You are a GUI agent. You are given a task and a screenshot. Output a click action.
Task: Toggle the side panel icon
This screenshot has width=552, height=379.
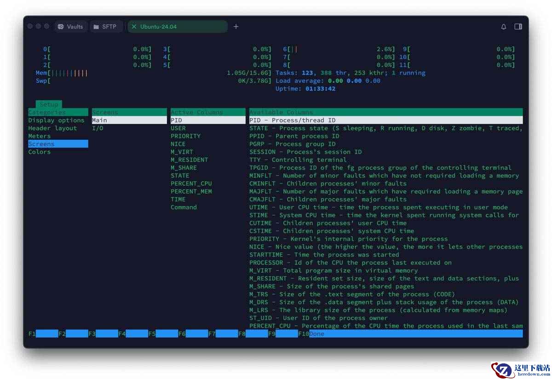point(518,27)
